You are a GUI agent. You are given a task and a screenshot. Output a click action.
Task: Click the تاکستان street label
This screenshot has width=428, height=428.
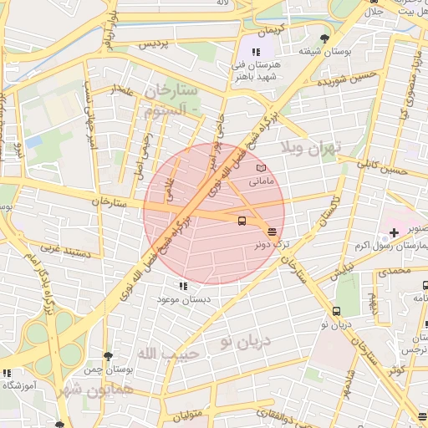click(x=329, y=211)
